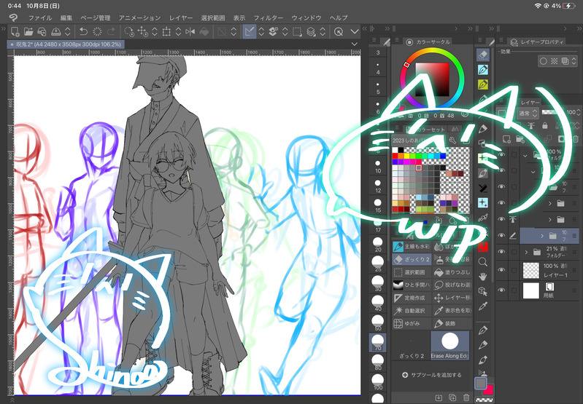
Task: Tick the checkbox on the 21% folder row
Action: point(514,252)
